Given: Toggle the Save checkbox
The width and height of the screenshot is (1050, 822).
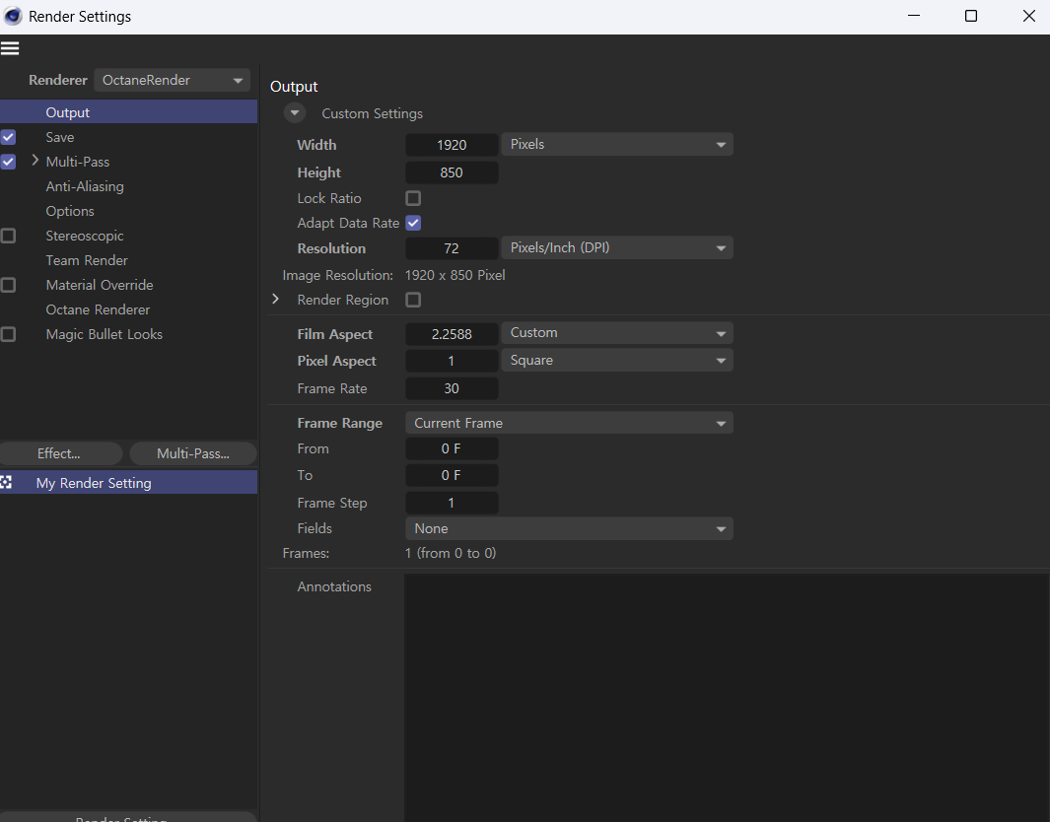Looking at the screenshot, I should coord(8,137).
